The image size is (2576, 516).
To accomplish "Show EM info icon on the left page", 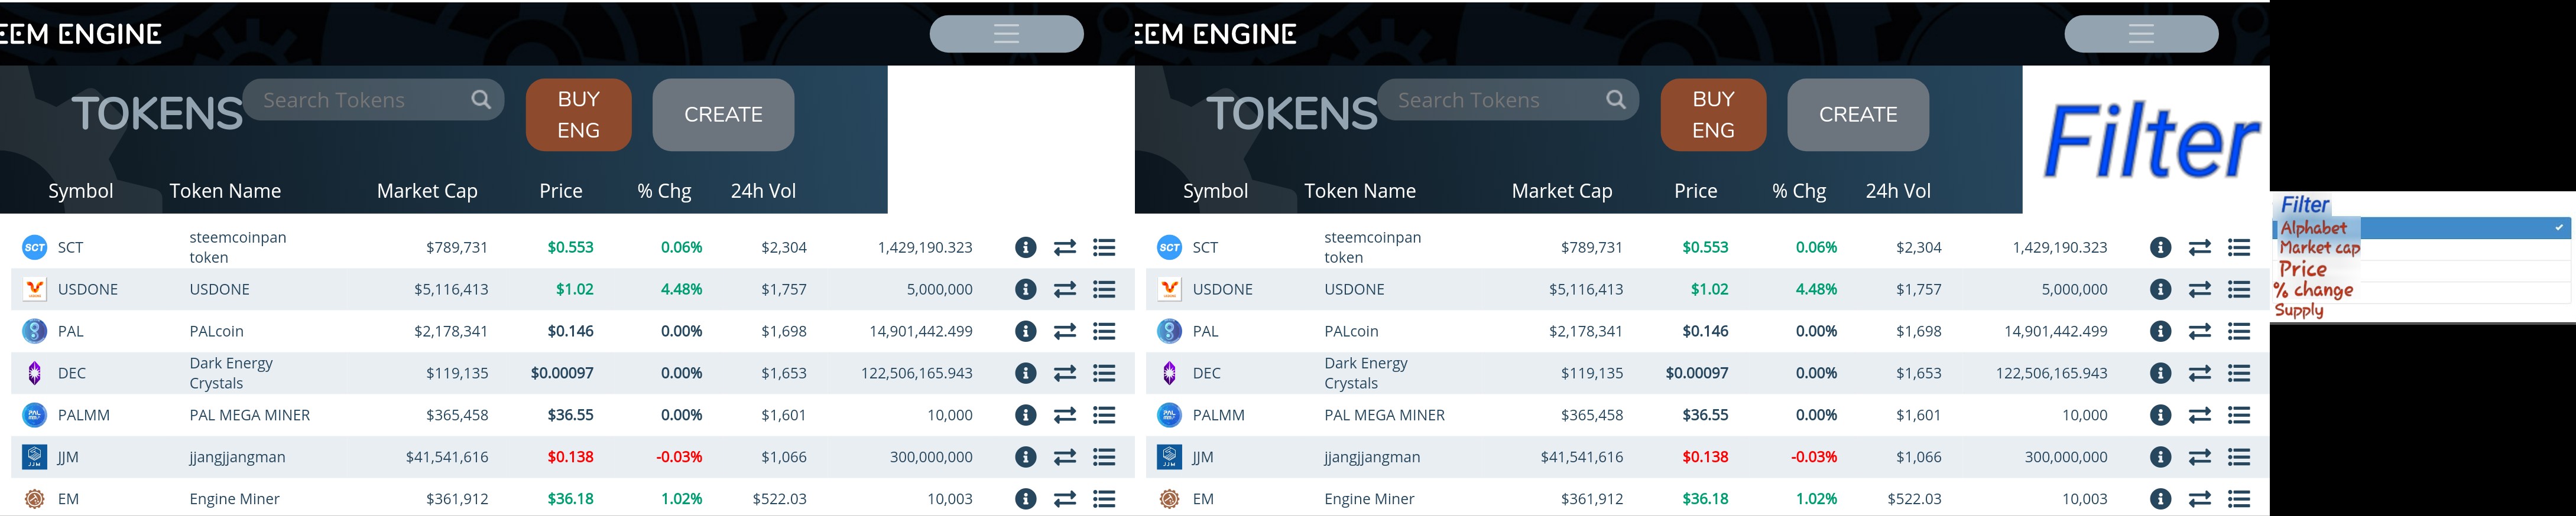I will [1025, 499].
